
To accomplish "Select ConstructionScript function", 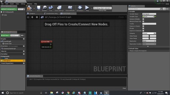I will tap(10, 49).
